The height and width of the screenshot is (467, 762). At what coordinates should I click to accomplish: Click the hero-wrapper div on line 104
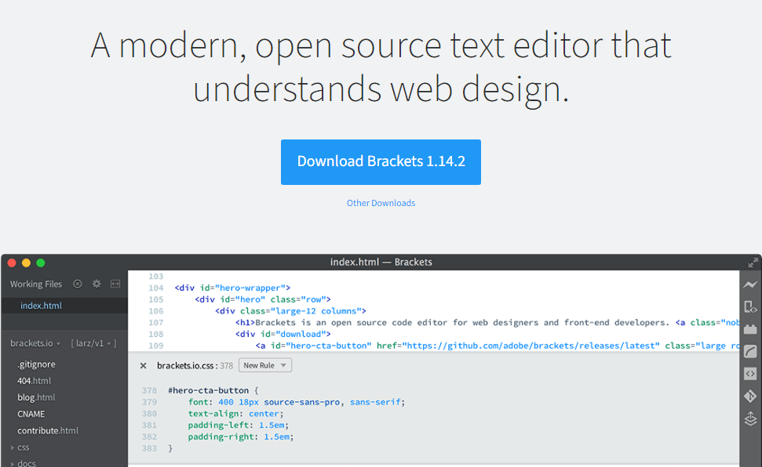pos(232,288)
